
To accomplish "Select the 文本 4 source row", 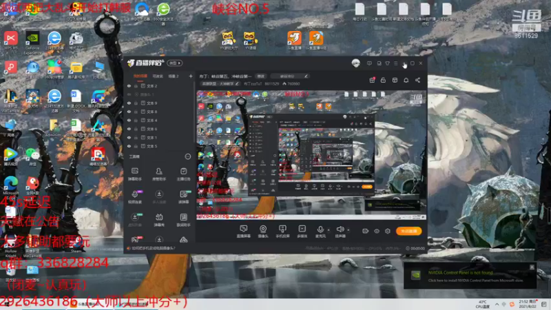I will [160, 120].
